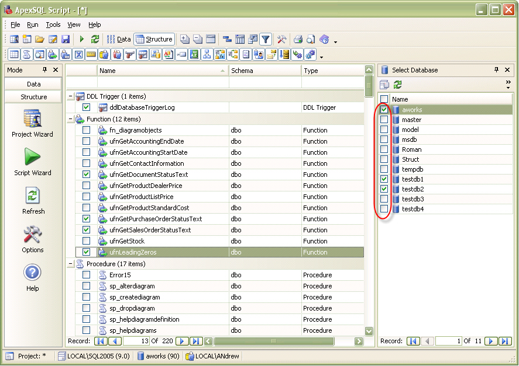Open the second toolbar overflow dropdown arrow
Viewport: 519px width, 366px height.
click(321, 57)
